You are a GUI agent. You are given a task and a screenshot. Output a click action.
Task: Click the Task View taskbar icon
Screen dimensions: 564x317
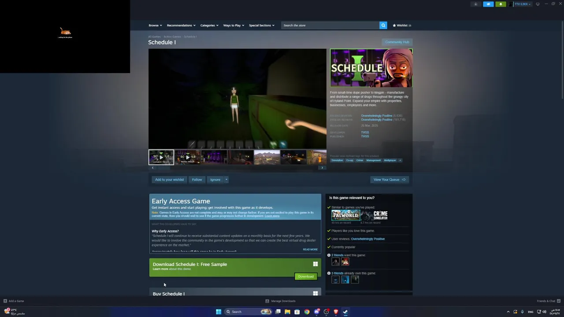click(x=278, y=312)
